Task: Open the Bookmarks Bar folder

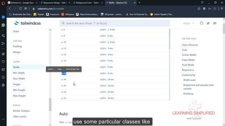Action: [x=20, y=14]
